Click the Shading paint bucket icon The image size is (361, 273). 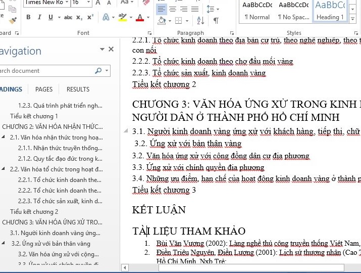click(162, 21)
